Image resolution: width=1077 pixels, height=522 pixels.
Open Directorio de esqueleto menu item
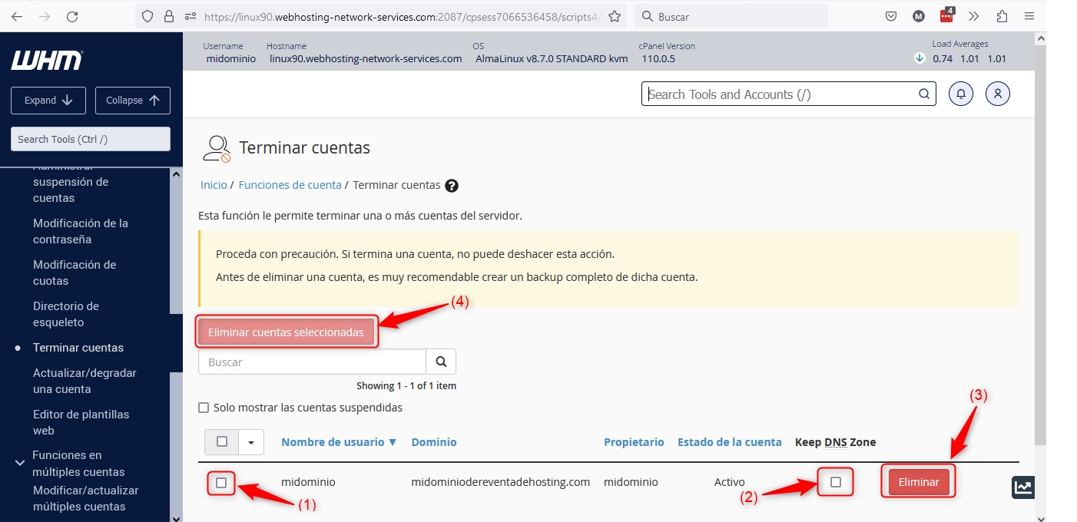[x=66, y=314]
